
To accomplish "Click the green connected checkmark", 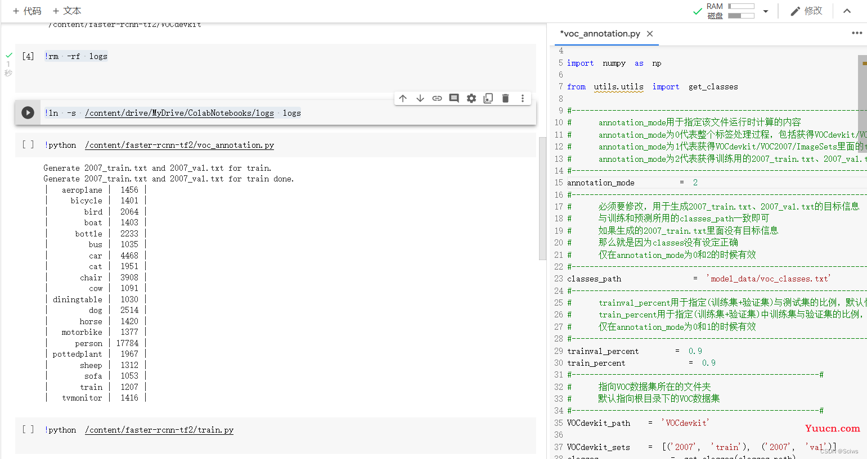I will click(x=697, y=11).
